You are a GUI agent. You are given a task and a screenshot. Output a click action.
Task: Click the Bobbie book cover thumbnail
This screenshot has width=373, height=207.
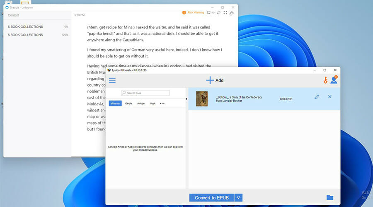pos(202,99)
